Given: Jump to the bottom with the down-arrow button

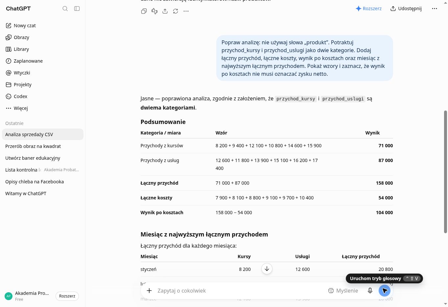Looking at the screenshot, I should pyautogui.click(x=267, y=269).
